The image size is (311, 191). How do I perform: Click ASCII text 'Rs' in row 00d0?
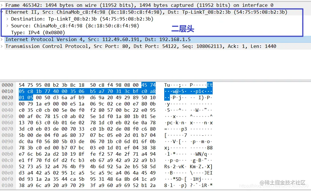tap(167, 166)
